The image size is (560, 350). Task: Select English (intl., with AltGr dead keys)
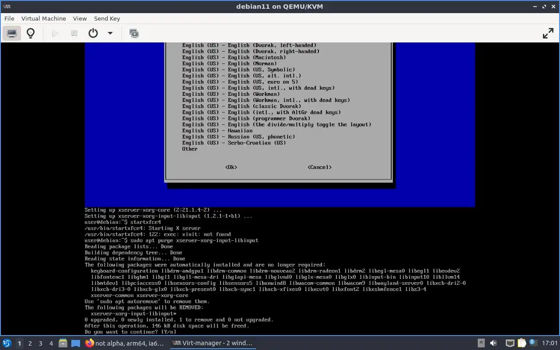[x=262, y=112]
